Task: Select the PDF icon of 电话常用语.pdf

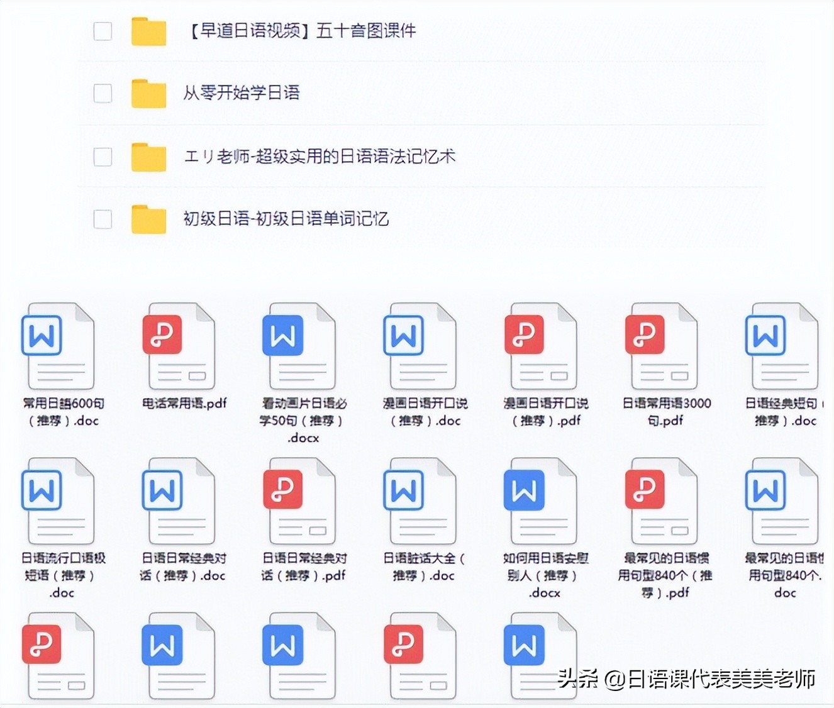Action: (178, 345)
